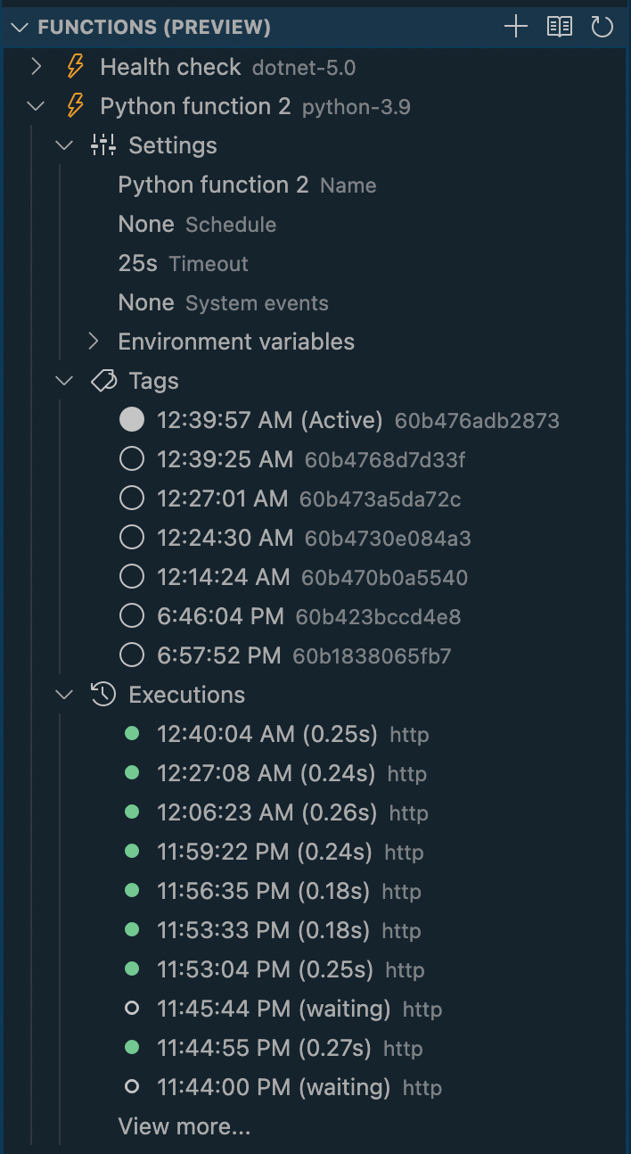Select the 25s Timeout setting
631x1154 pixels.
pyautogui.click(x=183, y=263)
